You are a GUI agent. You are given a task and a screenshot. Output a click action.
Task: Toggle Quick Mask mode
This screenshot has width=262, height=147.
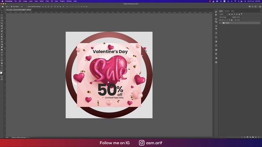[x=2, y=77]
